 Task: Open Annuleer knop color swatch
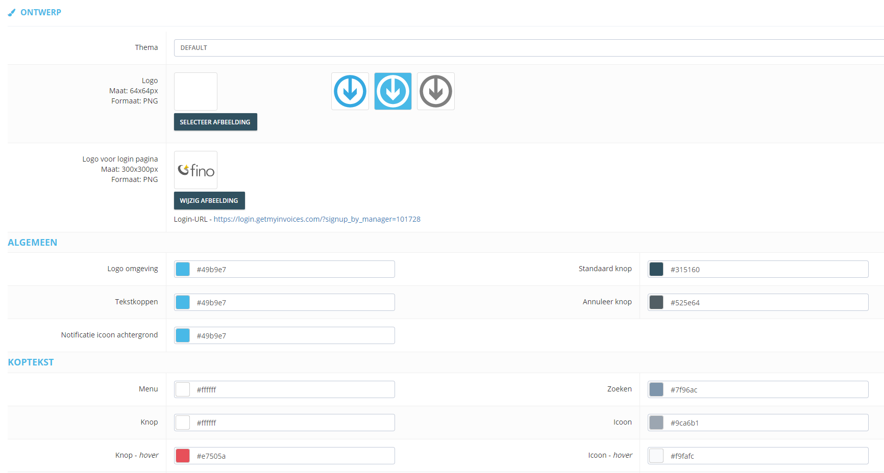[656, 302]
